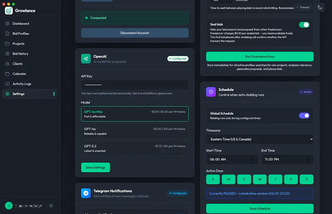
Task: Toggle Friday in Active Days
Action: (x=291, y=180)
